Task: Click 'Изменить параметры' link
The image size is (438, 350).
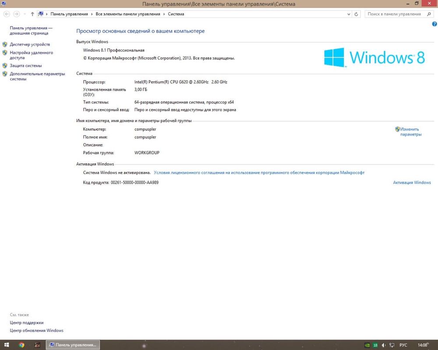Action: (x=411, y=132)
